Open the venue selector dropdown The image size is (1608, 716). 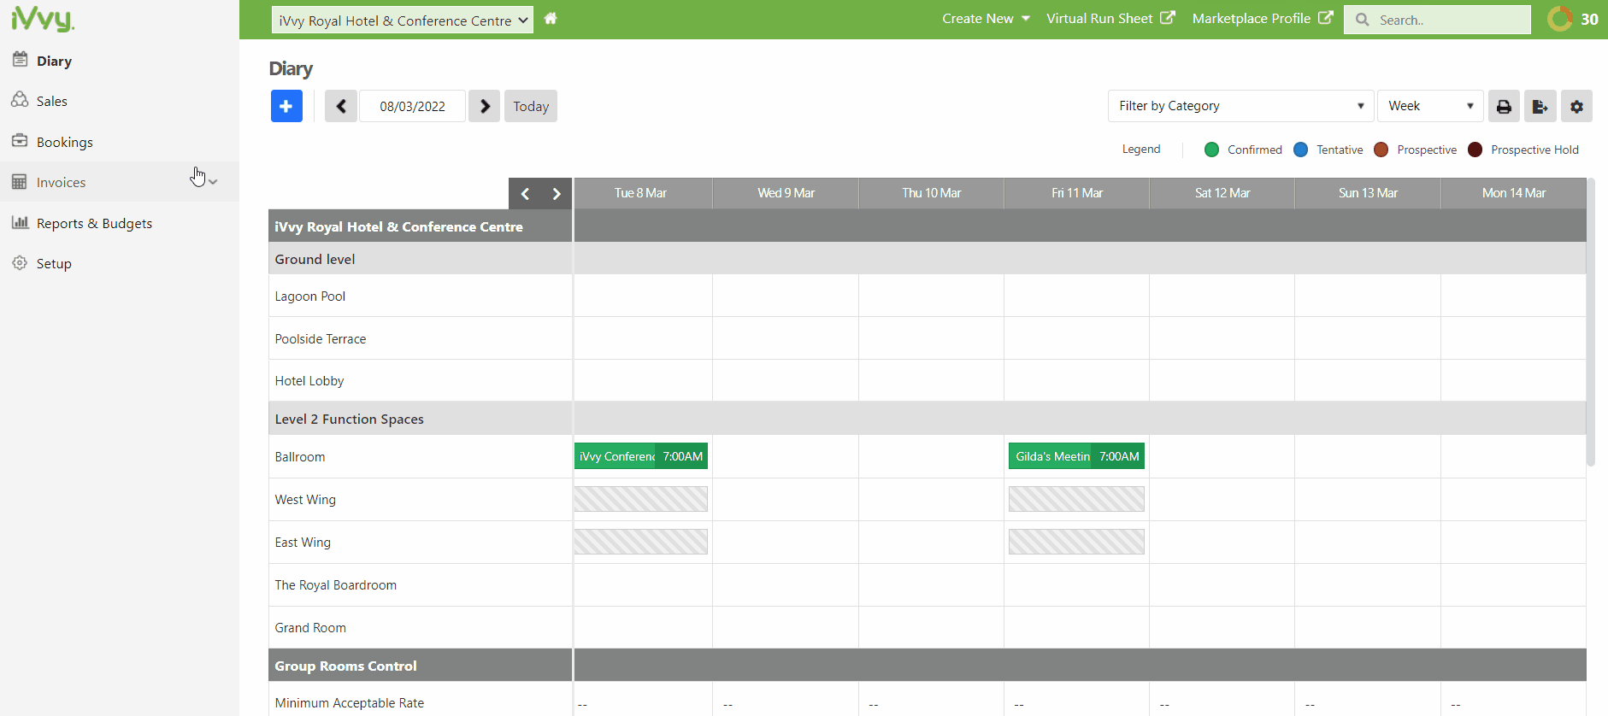(403, 20)
